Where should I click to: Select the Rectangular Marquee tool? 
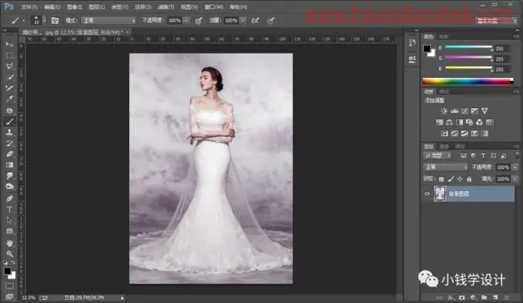(10, 56)
